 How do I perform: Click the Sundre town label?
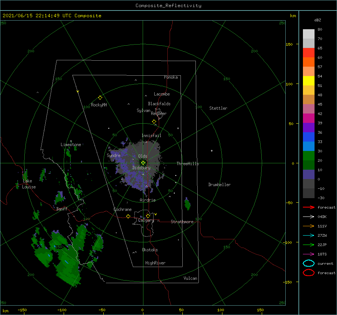point(113,155)
